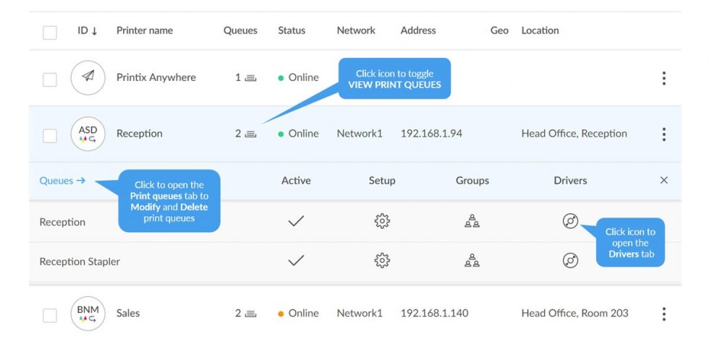
Task: Click the Active column label
Action: tap(296, 181)
